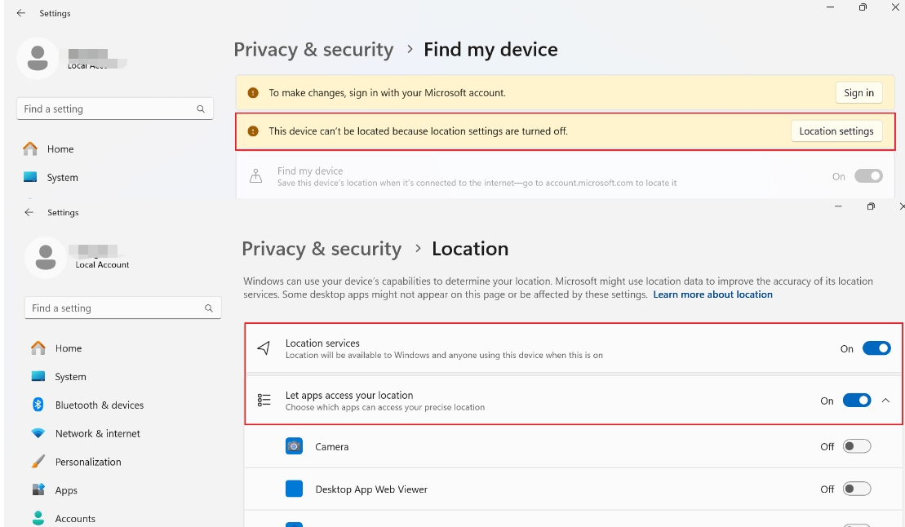Click the Desktop App Web Viewer icon

point(294,489)
